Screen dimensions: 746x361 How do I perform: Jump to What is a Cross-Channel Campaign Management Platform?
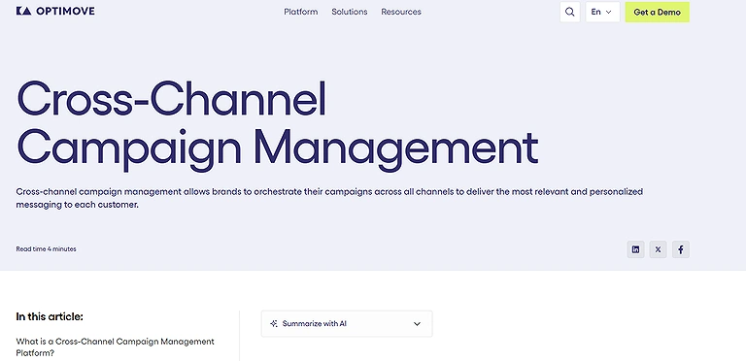pos(116,347)
